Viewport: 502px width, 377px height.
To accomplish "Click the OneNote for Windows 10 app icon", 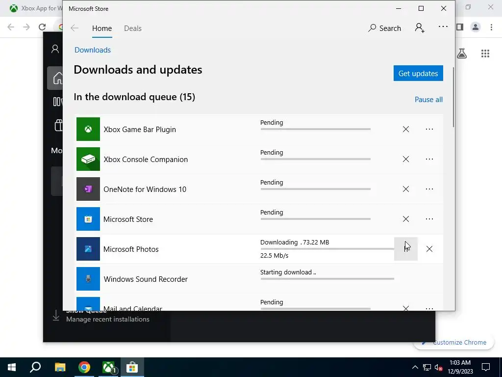I will coord(88,189).
